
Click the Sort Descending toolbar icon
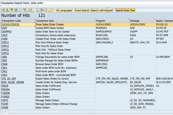pyautogui.click(x=12, y=10)
